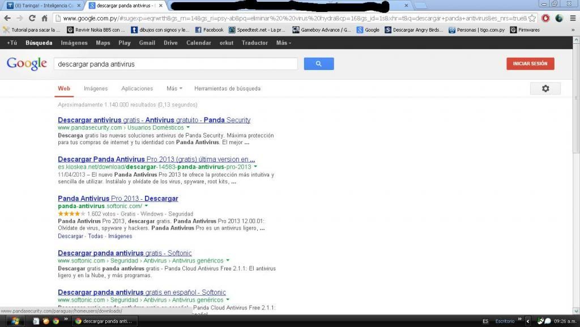Click the browser address bar URL
580x327 pixels.
click(x=295, y=18)
